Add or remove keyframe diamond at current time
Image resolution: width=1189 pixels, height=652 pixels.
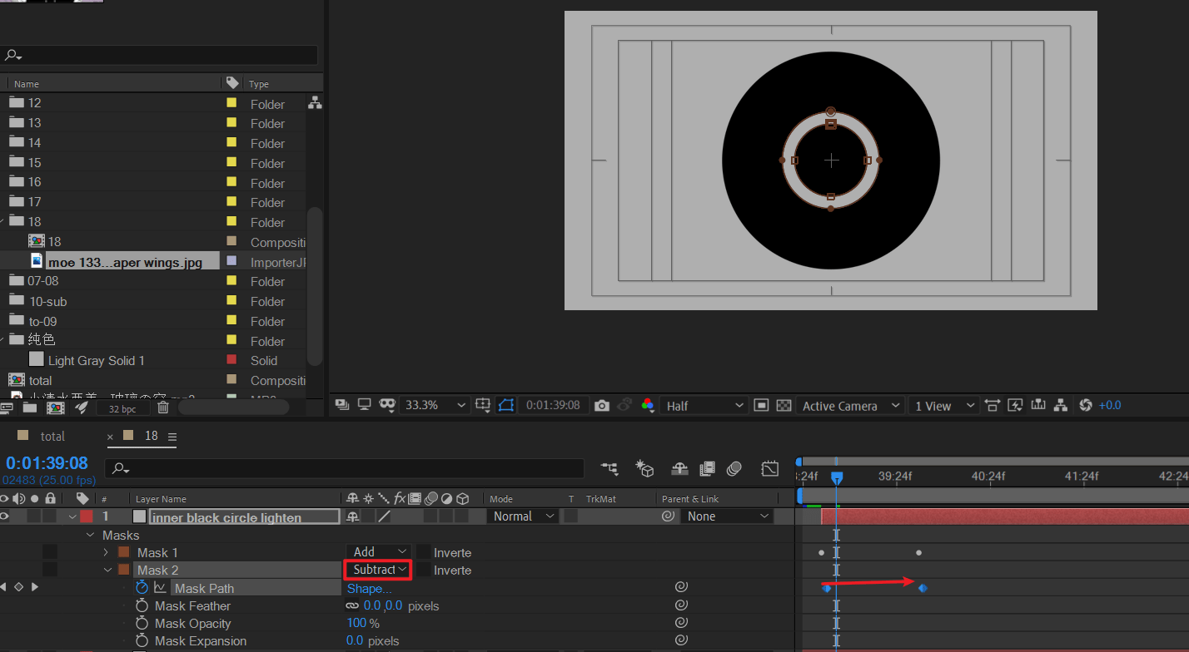click(x=18, y=587)
